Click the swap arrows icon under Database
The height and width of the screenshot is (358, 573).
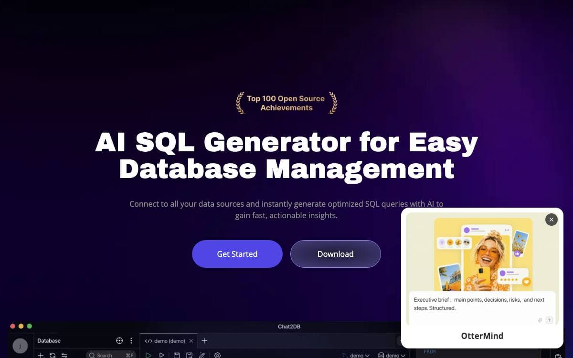(64, 355)
